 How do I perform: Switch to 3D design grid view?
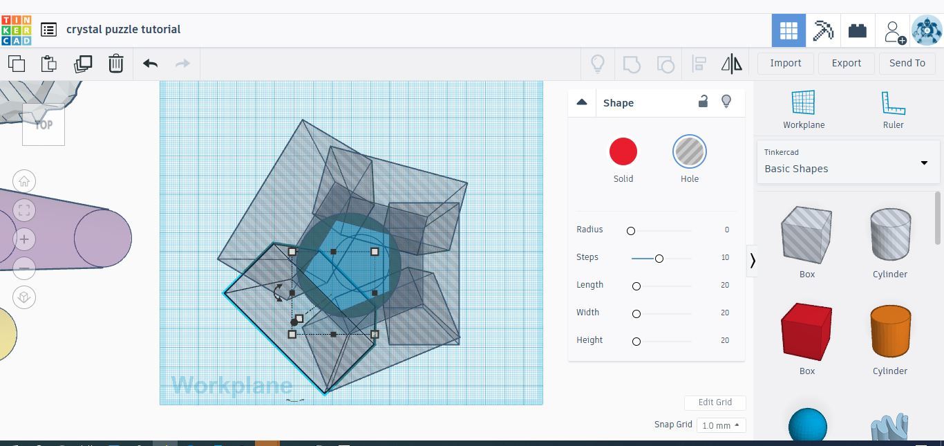(789, 30)
